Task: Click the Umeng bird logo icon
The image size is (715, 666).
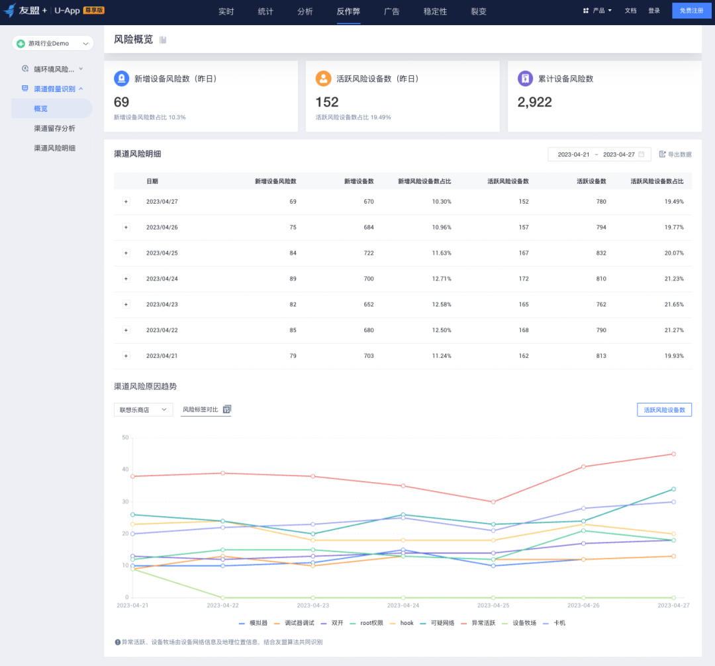Action: (x=10, y=10)
